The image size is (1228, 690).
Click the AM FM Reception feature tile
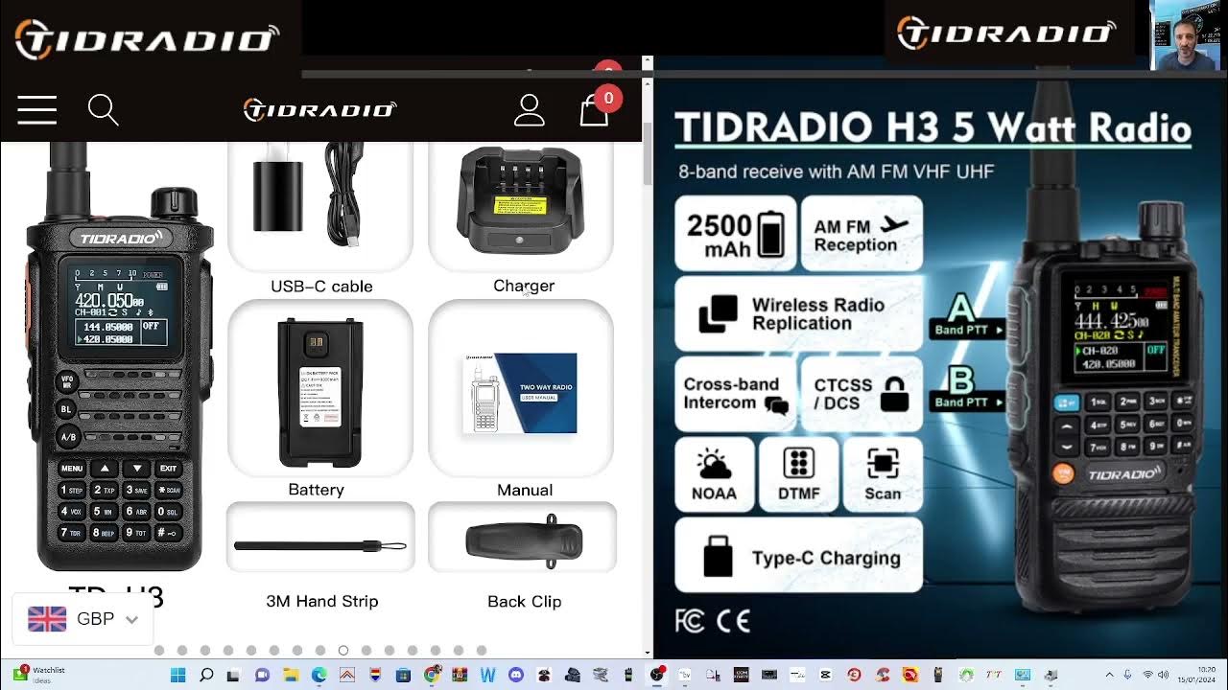(x=862, y=234)
